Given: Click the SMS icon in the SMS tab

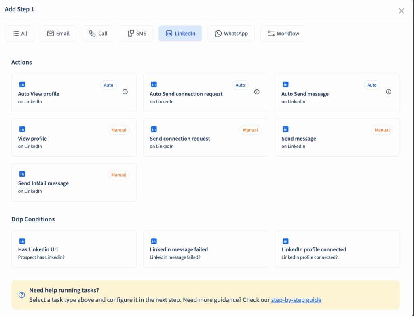Looking at the screenshot, I should (x=131, y=33).
